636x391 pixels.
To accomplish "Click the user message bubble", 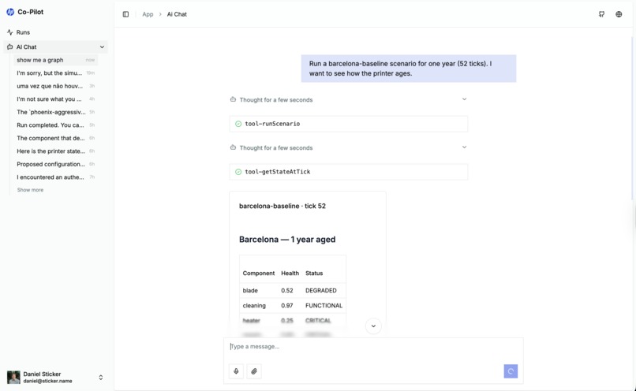I will [409, 69].
